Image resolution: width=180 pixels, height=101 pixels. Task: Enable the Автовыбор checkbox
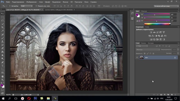tap(10, 6)
